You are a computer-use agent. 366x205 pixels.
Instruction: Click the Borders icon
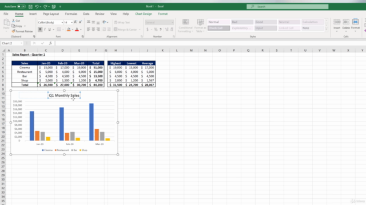(59, 30)
